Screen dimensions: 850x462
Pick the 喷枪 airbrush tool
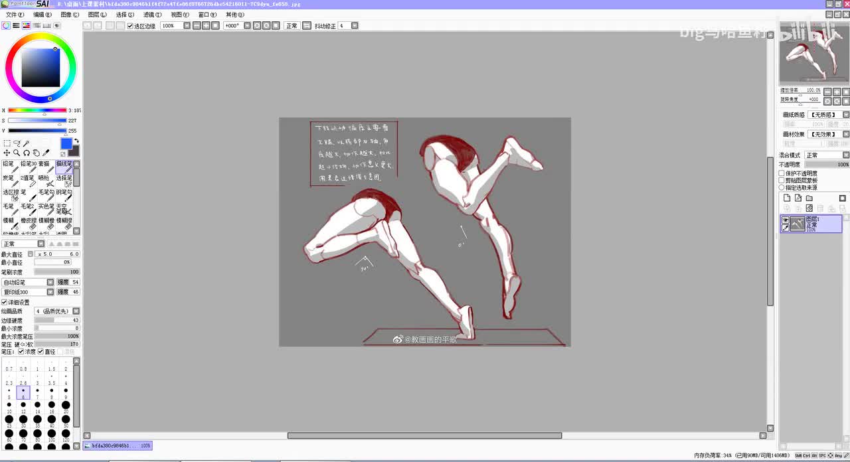coord(46,181)
